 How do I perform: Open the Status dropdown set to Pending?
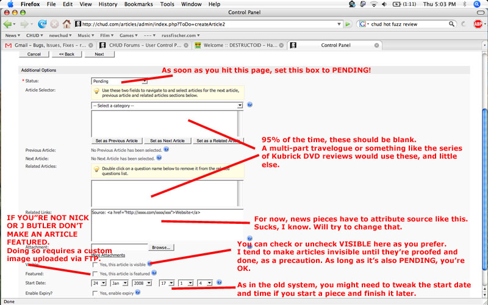click(x=119, y=81)
